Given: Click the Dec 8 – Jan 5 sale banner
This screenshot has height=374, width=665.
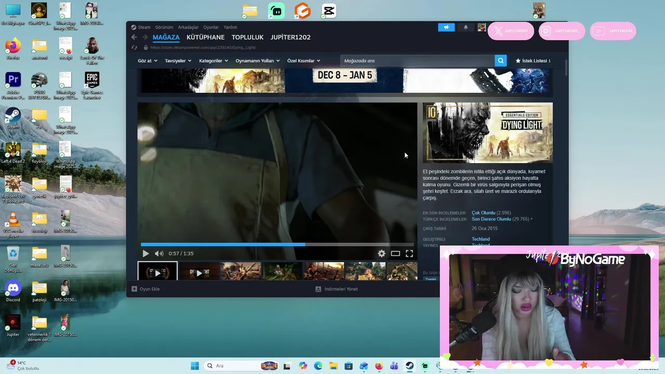Looking at the screenshot, I should 344,81.
